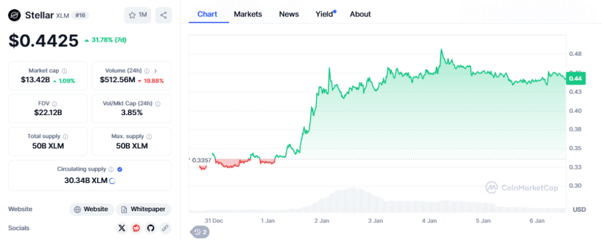The image size is (602, 240).
Task: Select the Yield tab
Action: (324, 14)
